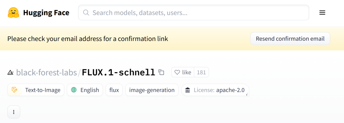
Task: Click the search magnifier icon
Action: 86,13
